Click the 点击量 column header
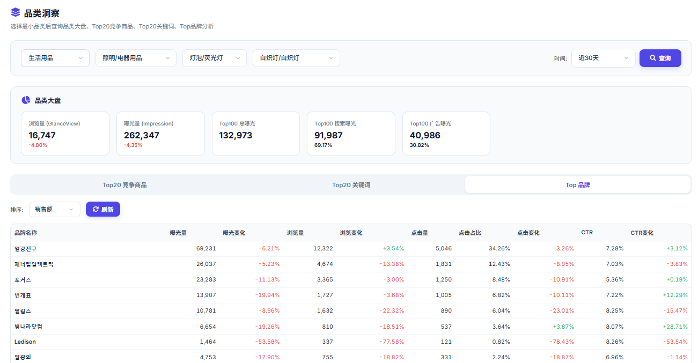 coord(420,233)
